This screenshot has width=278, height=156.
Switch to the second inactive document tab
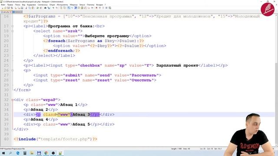click(x=17, y=12)
